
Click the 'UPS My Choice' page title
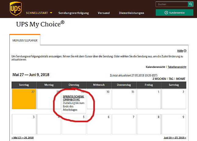point(40,24)
